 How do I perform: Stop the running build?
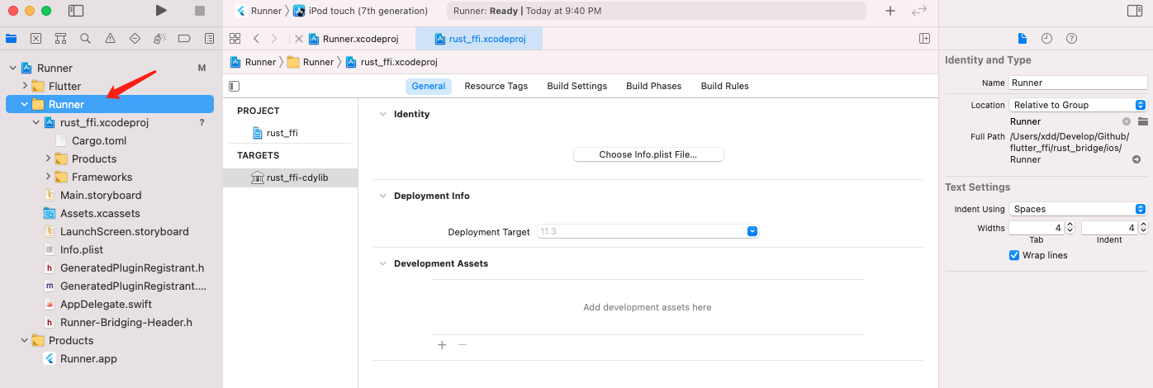(200, 11)
